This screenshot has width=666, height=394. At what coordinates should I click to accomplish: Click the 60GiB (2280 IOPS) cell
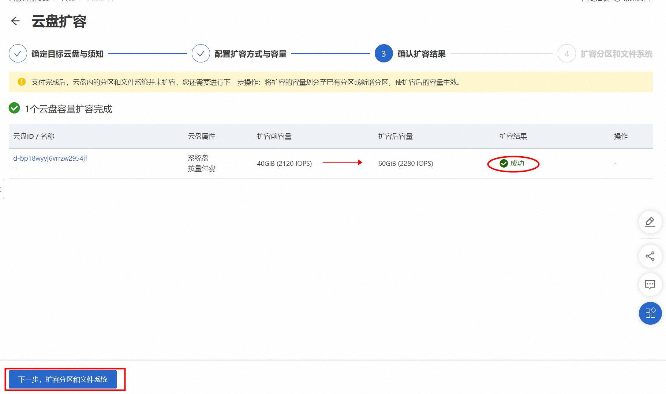click(x=405, y=164)
